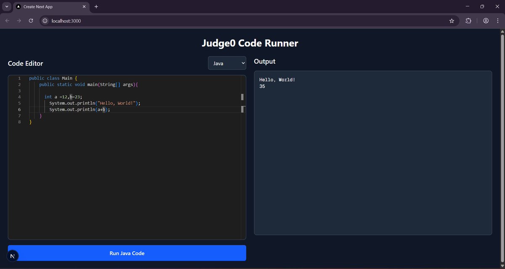505x269 pixels.
Task: Click the Output heading
Action: coord(265,61)
